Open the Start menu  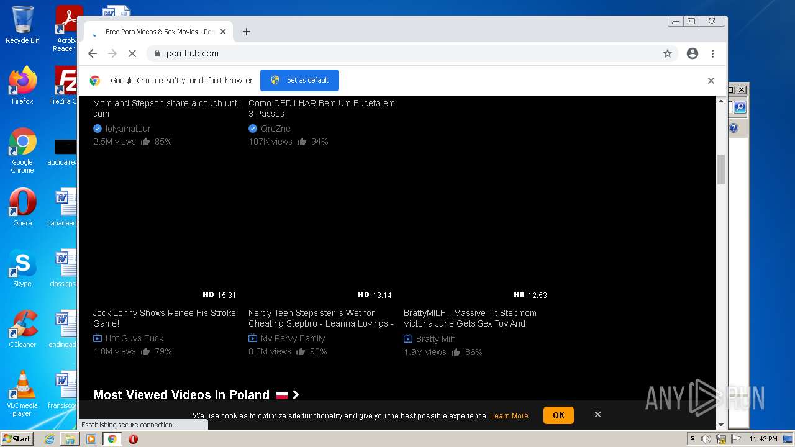point(17,439)
